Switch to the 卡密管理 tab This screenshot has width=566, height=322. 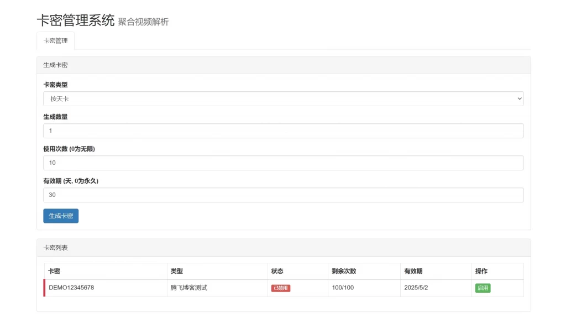[55, 40]
